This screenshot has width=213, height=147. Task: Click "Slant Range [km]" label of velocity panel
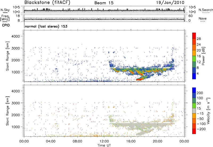7,111
